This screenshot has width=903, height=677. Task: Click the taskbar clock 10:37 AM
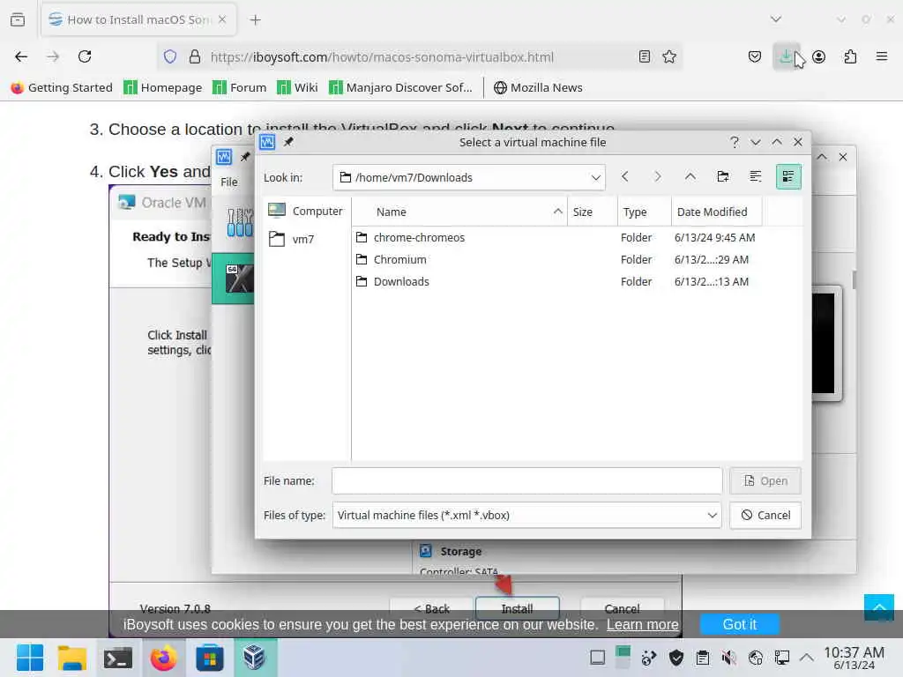tap(854, 658)
